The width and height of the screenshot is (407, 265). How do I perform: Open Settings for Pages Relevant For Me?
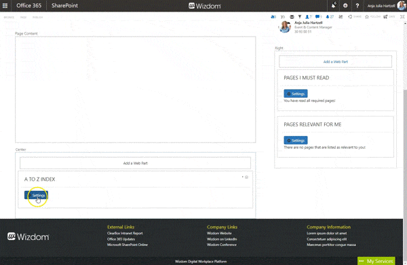[x=296, y=141]
